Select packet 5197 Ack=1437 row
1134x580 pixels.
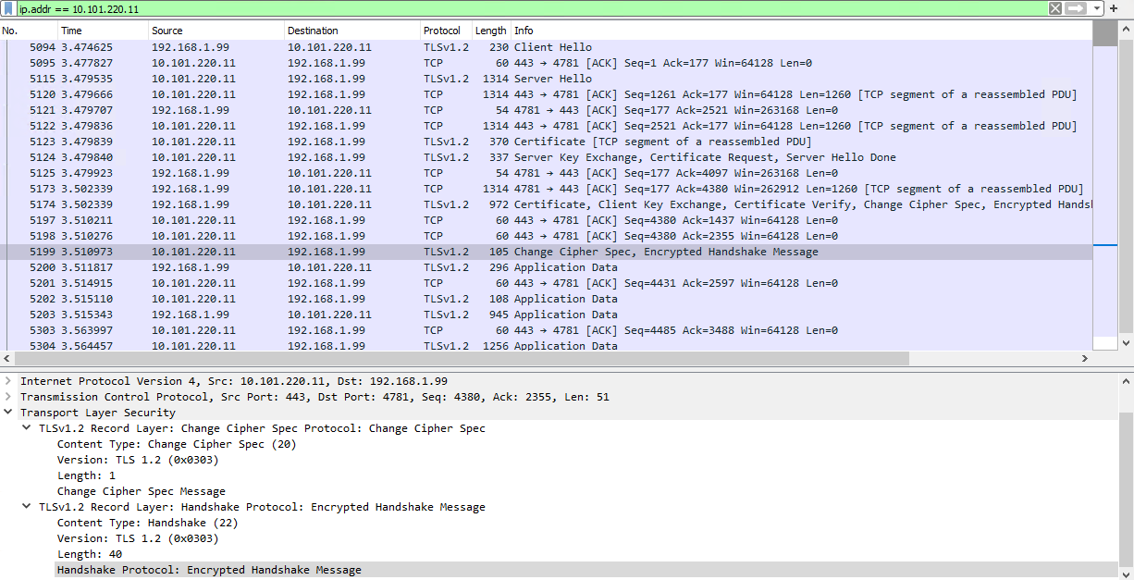point(546,220)
